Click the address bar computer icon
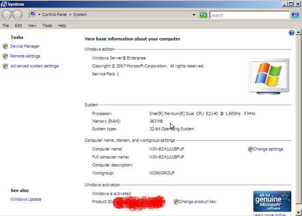 coord(33,15)
